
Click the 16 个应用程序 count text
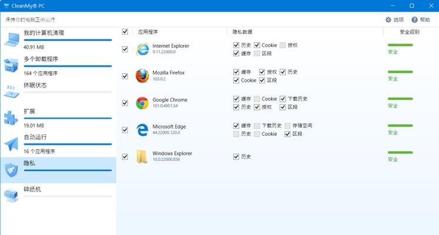pos(39,152)
